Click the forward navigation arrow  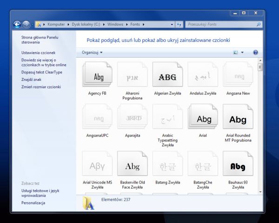tap(26, 24)
